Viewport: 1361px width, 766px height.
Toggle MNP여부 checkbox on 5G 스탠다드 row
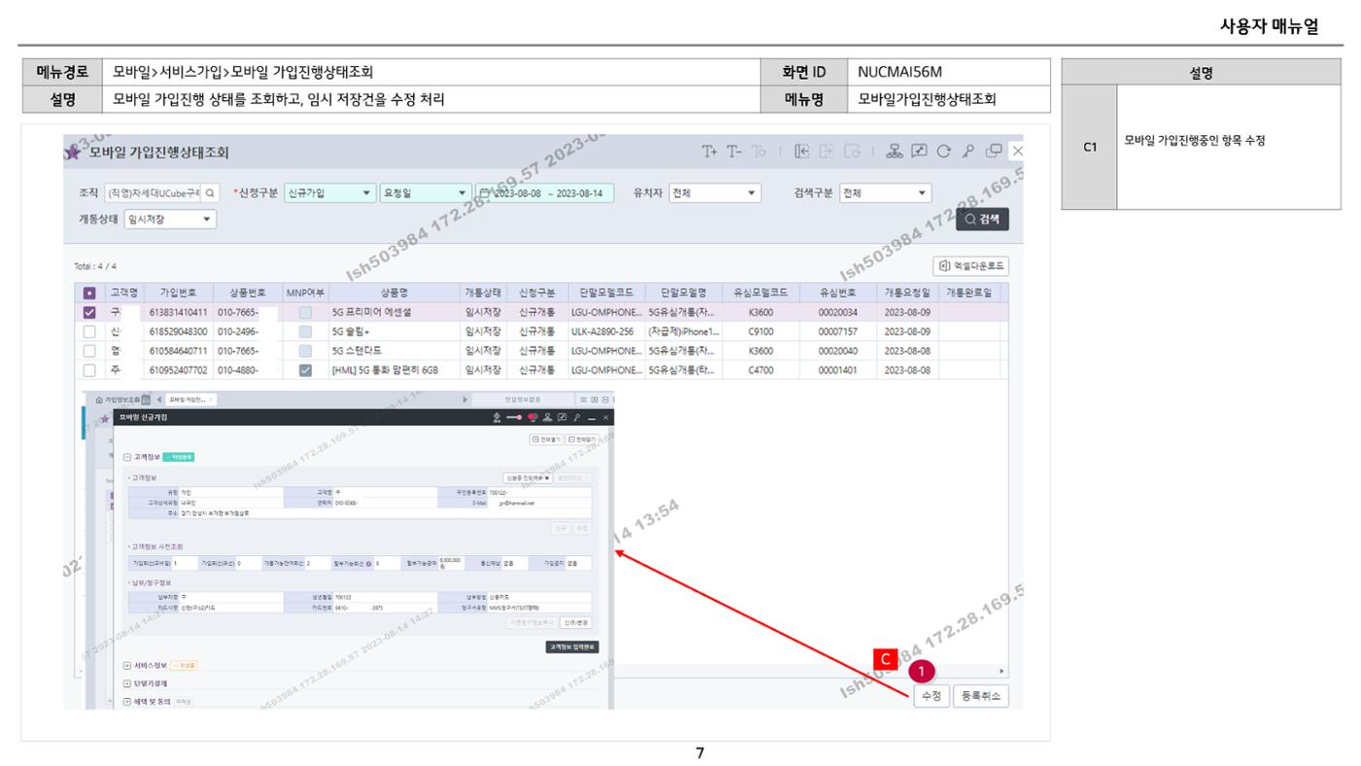[305, 351]
